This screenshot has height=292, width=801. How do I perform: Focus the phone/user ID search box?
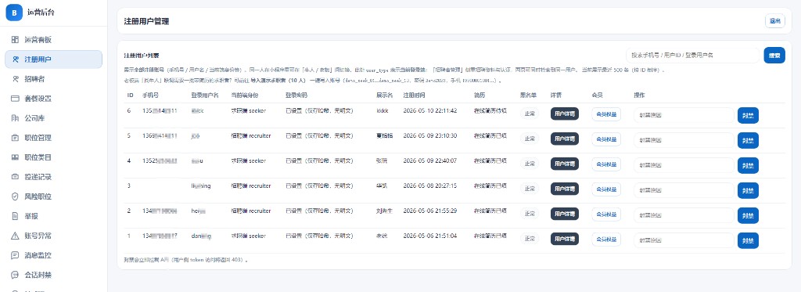[693, 56]
